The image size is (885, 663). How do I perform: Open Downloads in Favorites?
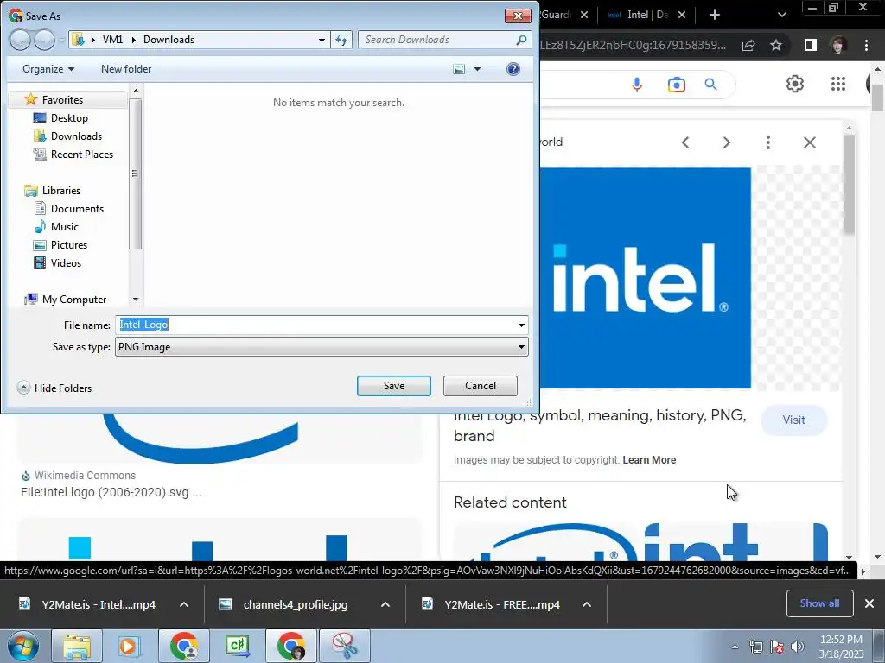pyautogui.click(x=76, y=136)
